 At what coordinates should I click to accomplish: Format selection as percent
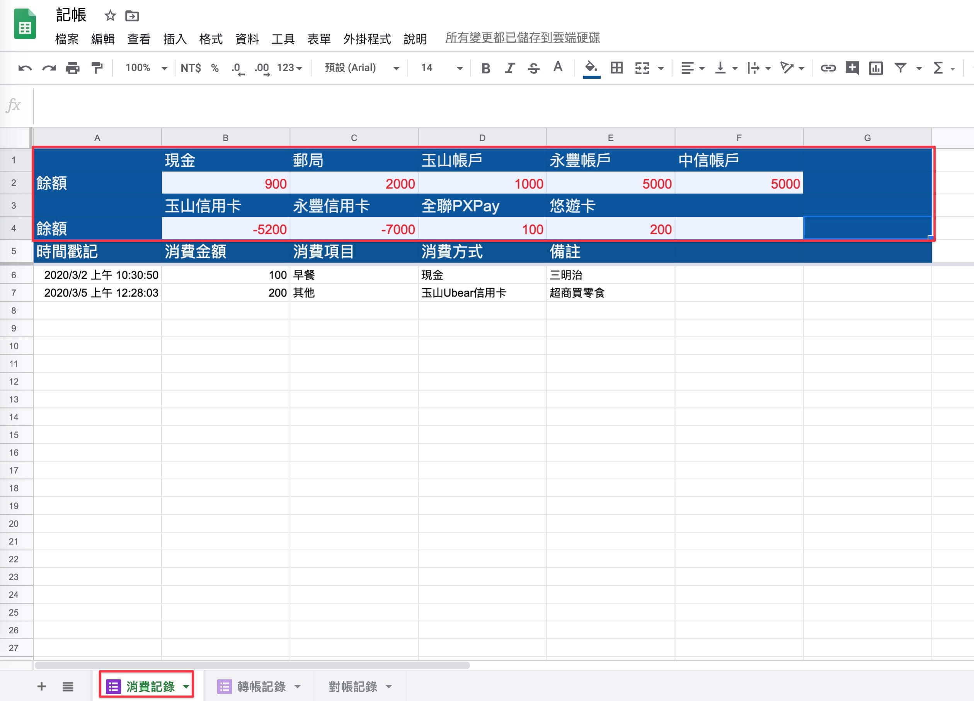tap(215, 68)
